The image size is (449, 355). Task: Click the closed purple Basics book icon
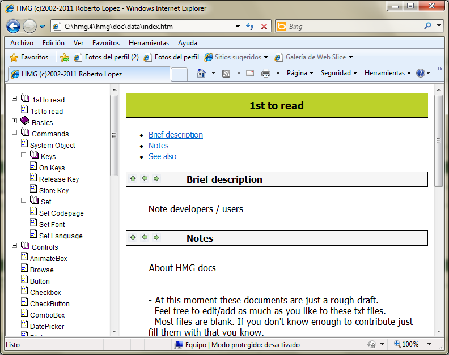(25, 121)
